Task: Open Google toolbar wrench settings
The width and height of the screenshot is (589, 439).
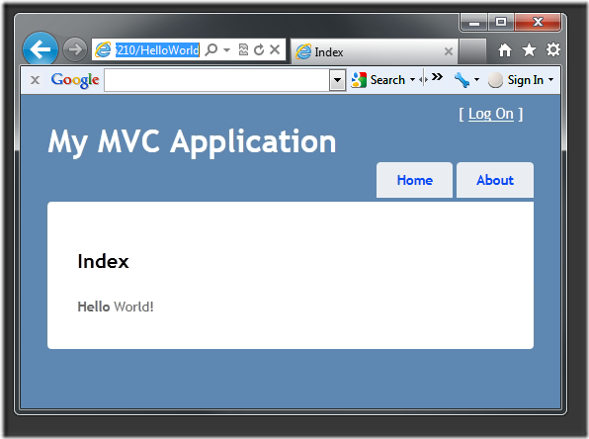Action: click(462, 80)
